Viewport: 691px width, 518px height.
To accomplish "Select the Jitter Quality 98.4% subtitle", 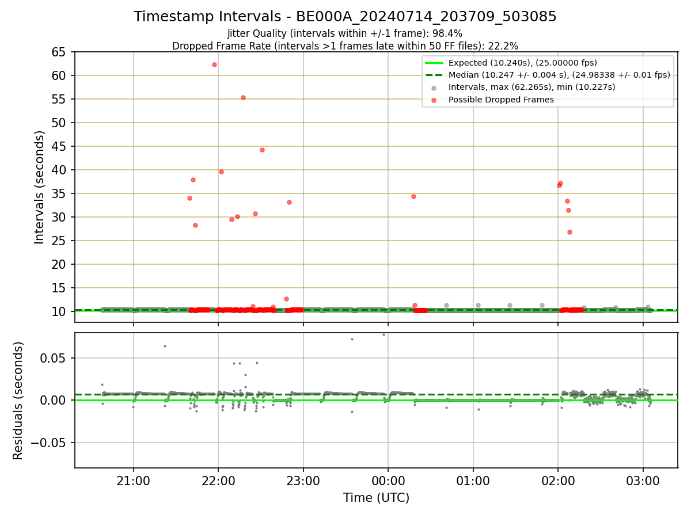I will (x=345, y=33).
